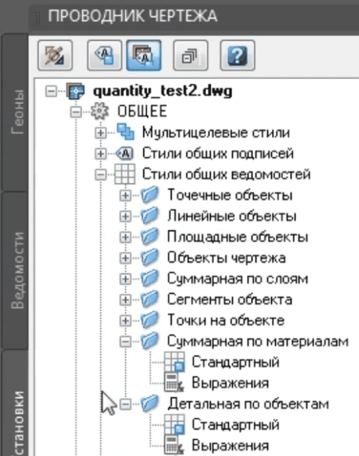Screen dimensions: 359x456
Task: Collapse the Суммарная по материалам folder
Action: (x=125, y=342)
